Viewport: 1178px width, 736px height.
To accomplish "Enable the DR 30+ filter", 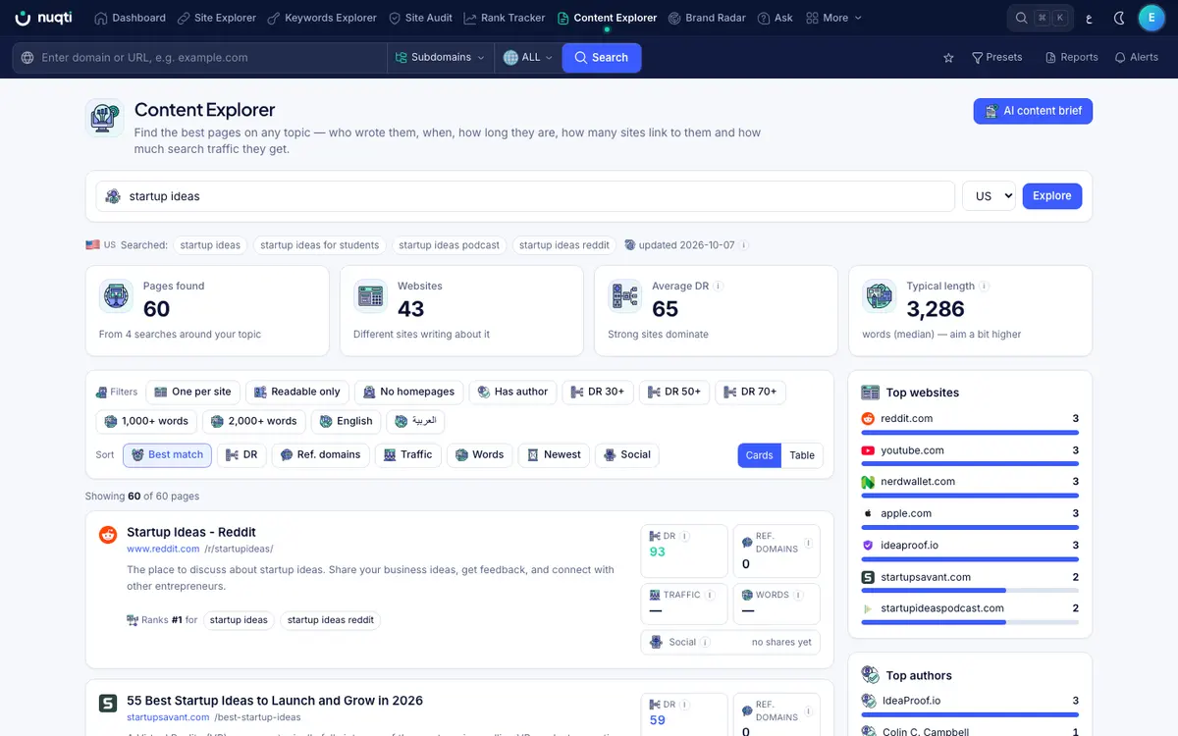I will click(597, 392).
